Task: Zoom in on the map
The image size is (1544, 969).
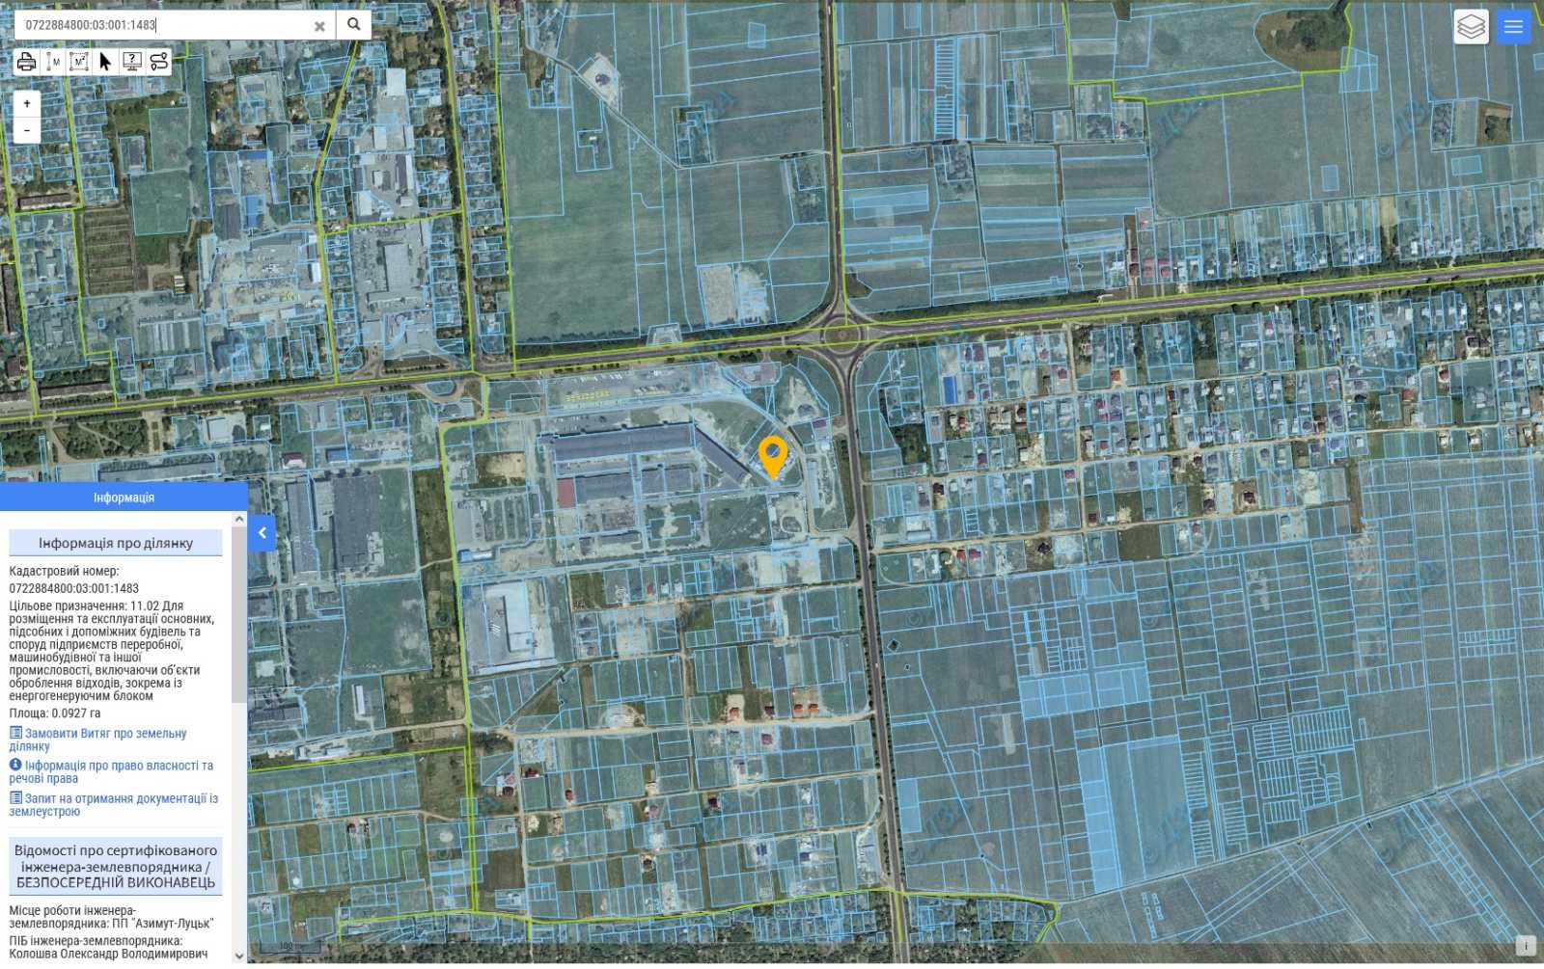Action: tap(27, 103)
